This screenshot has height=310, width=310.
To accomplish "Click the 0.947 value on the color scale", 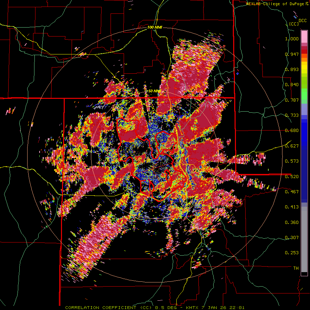I will pyautogui.click(x=292, y=54).
